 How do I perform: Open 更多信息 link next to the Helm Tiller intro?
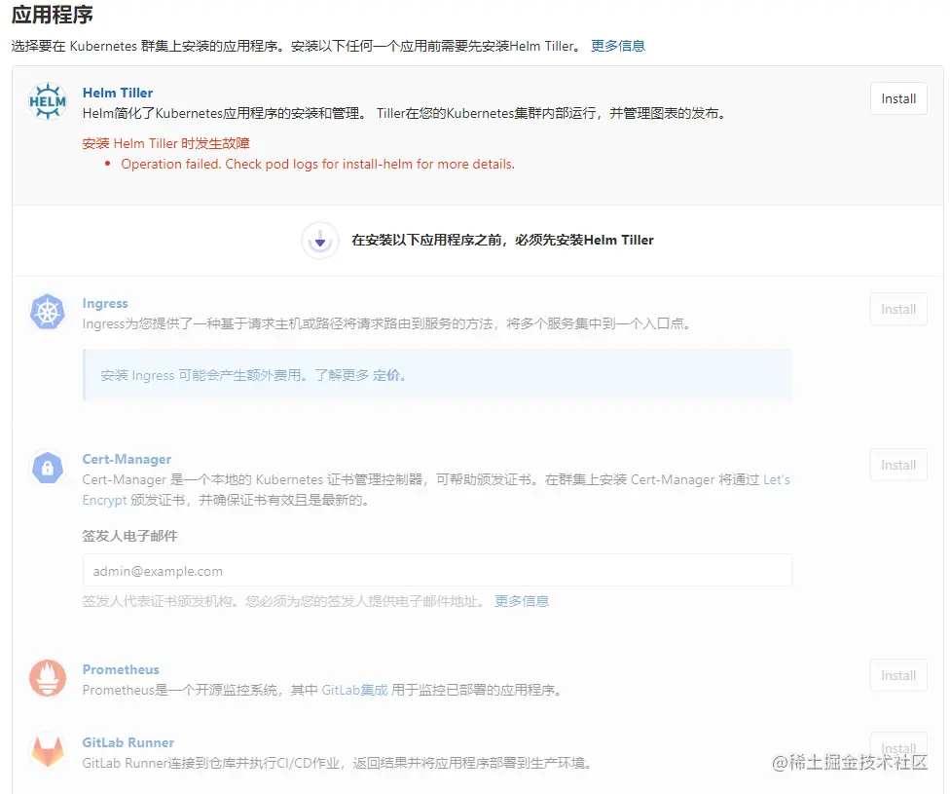click(618, 46)
